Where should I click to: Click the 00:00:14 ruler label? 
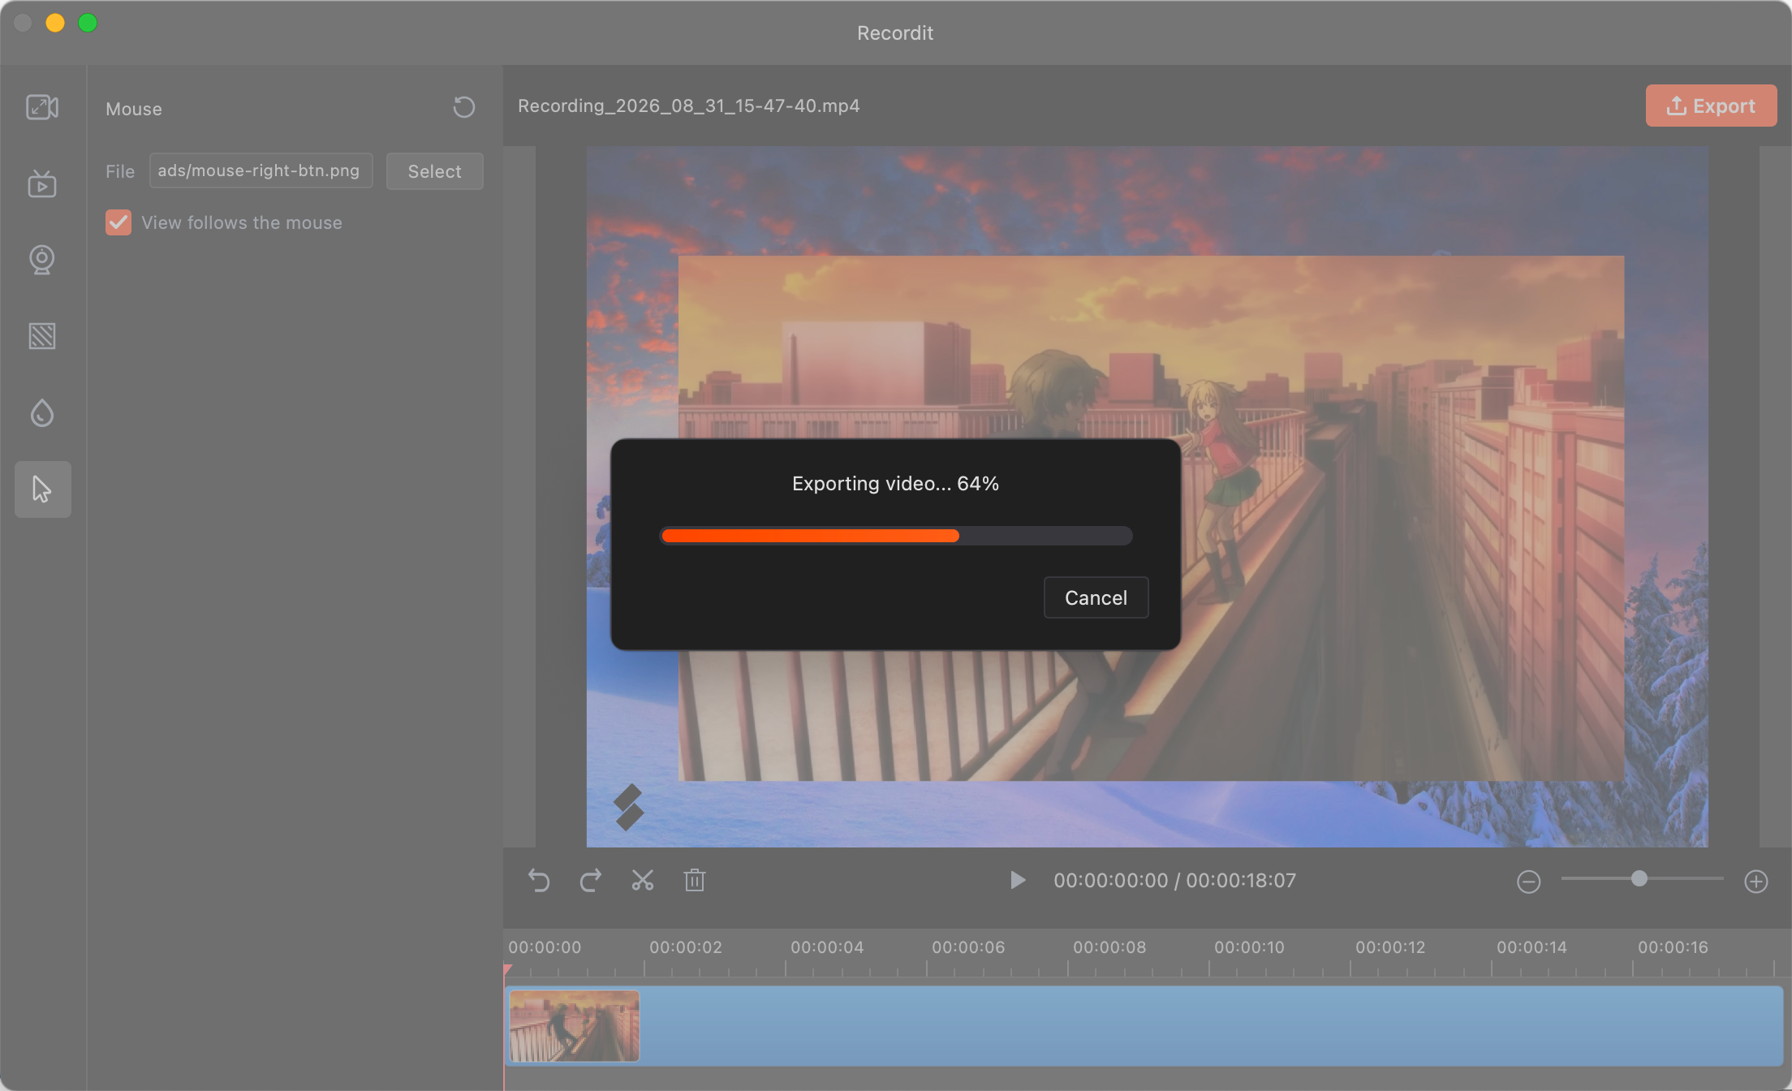point(1531,947)
